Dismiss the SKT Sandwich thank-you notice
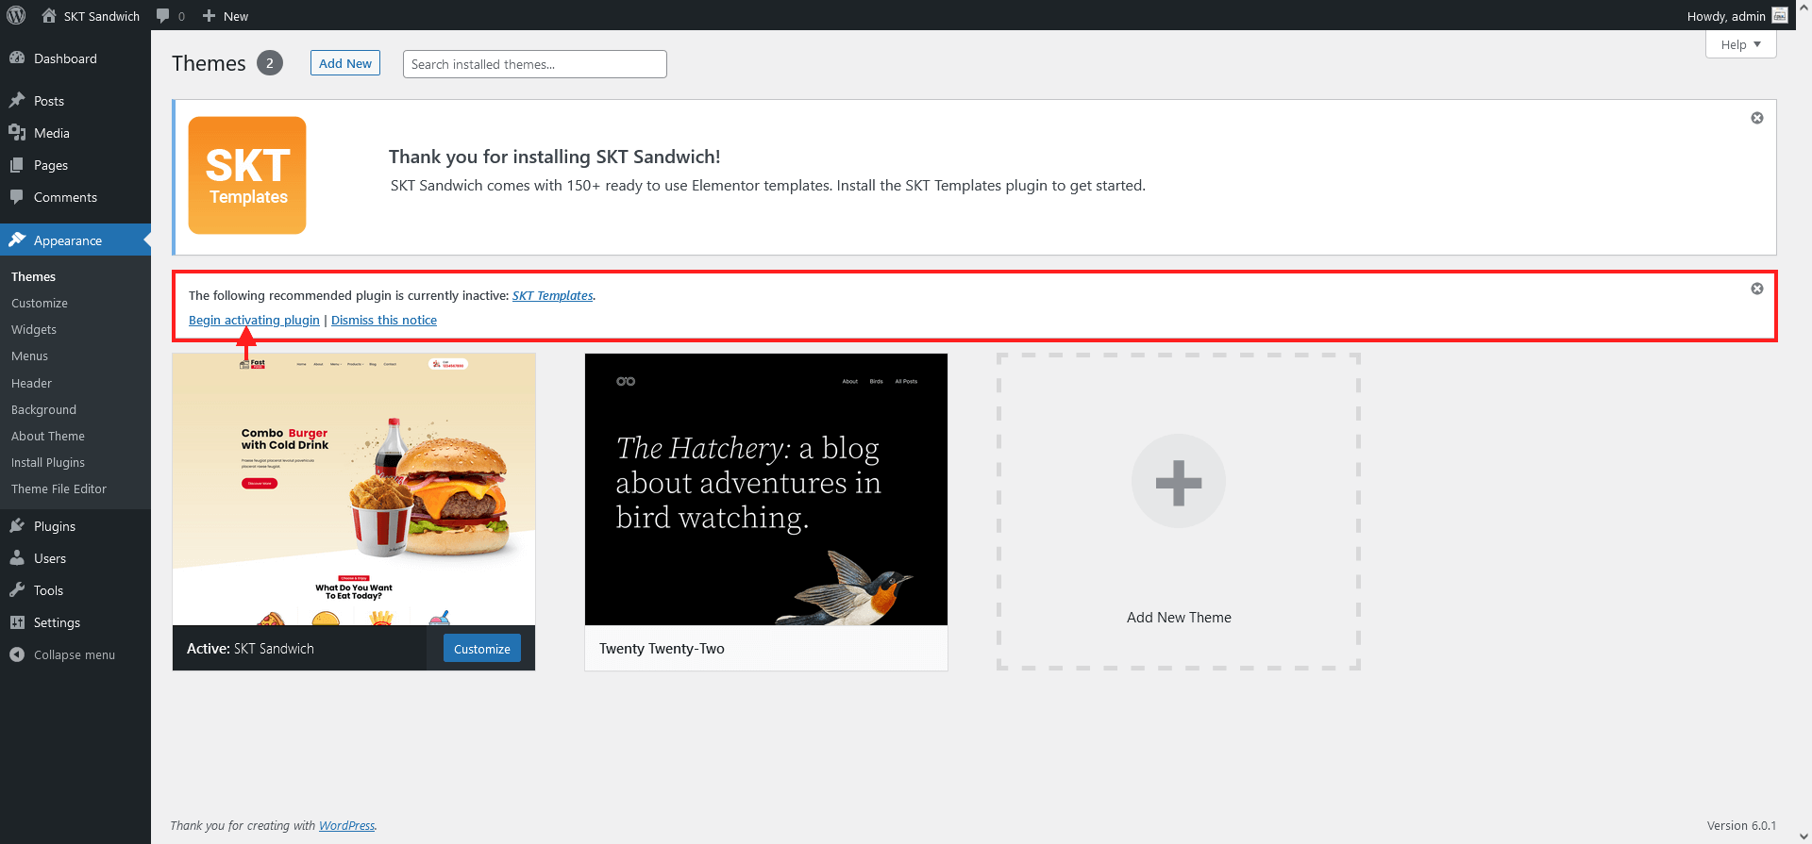 pyautogui.click(x=1757, y=118)
